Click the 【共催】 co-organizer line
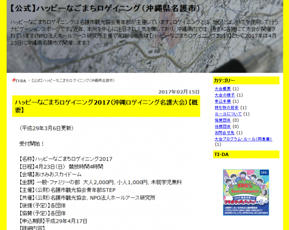 [87, 198]
